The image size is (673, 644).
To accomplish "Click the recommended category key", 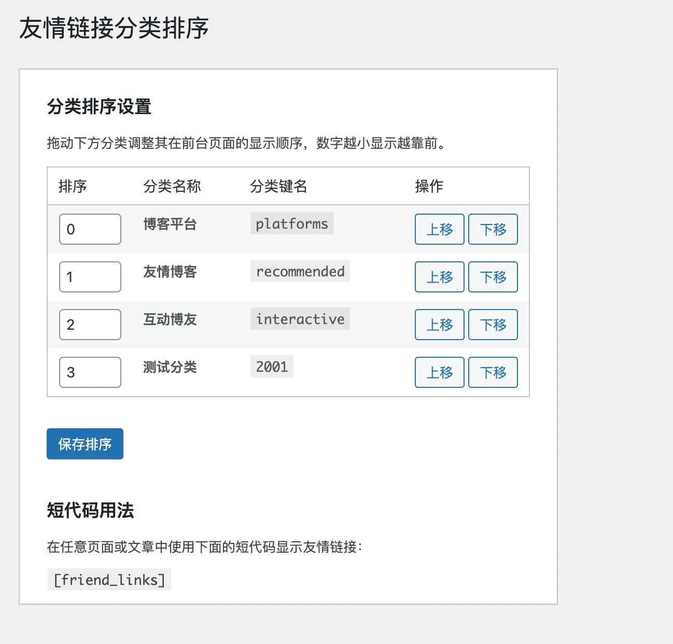I will coord(300,271).
